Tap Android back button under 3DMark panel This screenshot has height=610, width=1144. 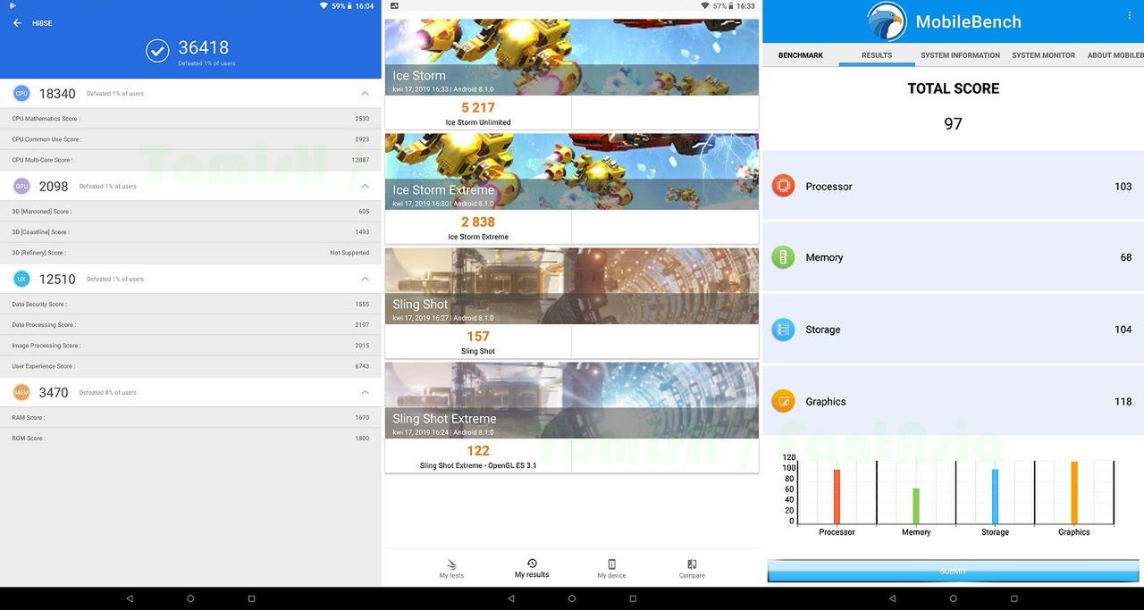[x=510, y=598]
